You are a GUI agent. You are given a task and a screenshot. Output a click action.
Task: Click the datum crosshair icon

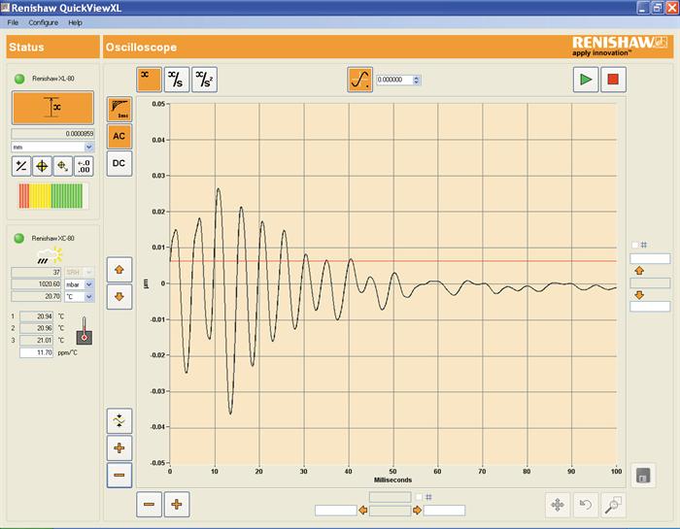pyautogui.click(x=43, y=166)
